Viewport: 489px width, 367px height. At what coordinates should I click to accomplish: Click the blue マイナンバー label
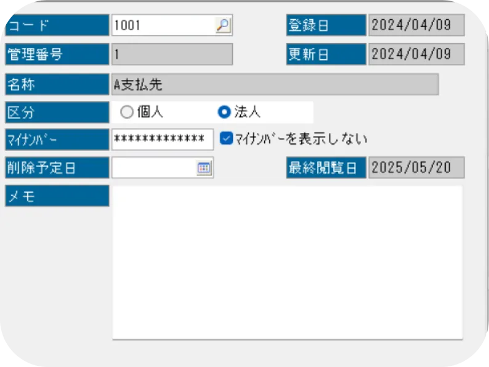pos(57,140)
